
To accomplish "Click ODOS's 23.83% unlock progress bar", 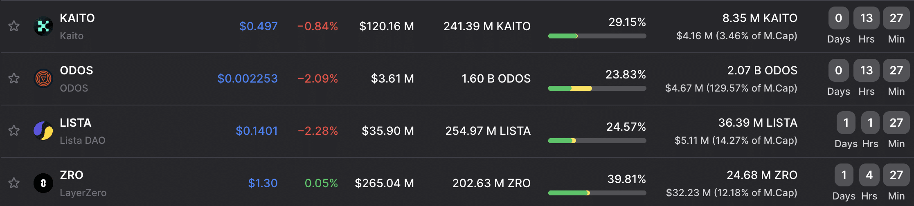I will click(597, 88).
